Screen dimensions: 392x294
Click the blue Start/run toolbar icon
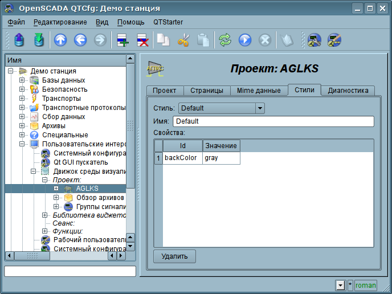pyautogui.click(x=245, y=40)
